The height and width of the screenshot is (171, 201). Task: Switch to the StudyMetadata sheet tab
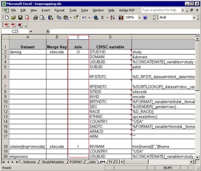coord(53,162)
